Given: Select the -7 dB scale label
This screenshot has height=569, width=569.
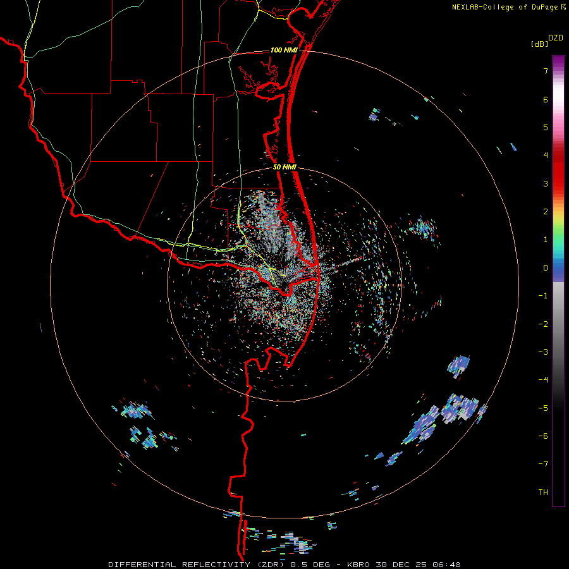Looking at the screenshot, I should click(543, 464).
